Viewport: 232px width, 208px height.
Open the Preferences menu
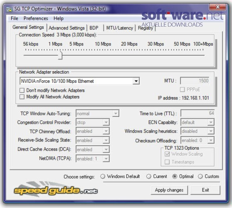(x=36, y=18)
